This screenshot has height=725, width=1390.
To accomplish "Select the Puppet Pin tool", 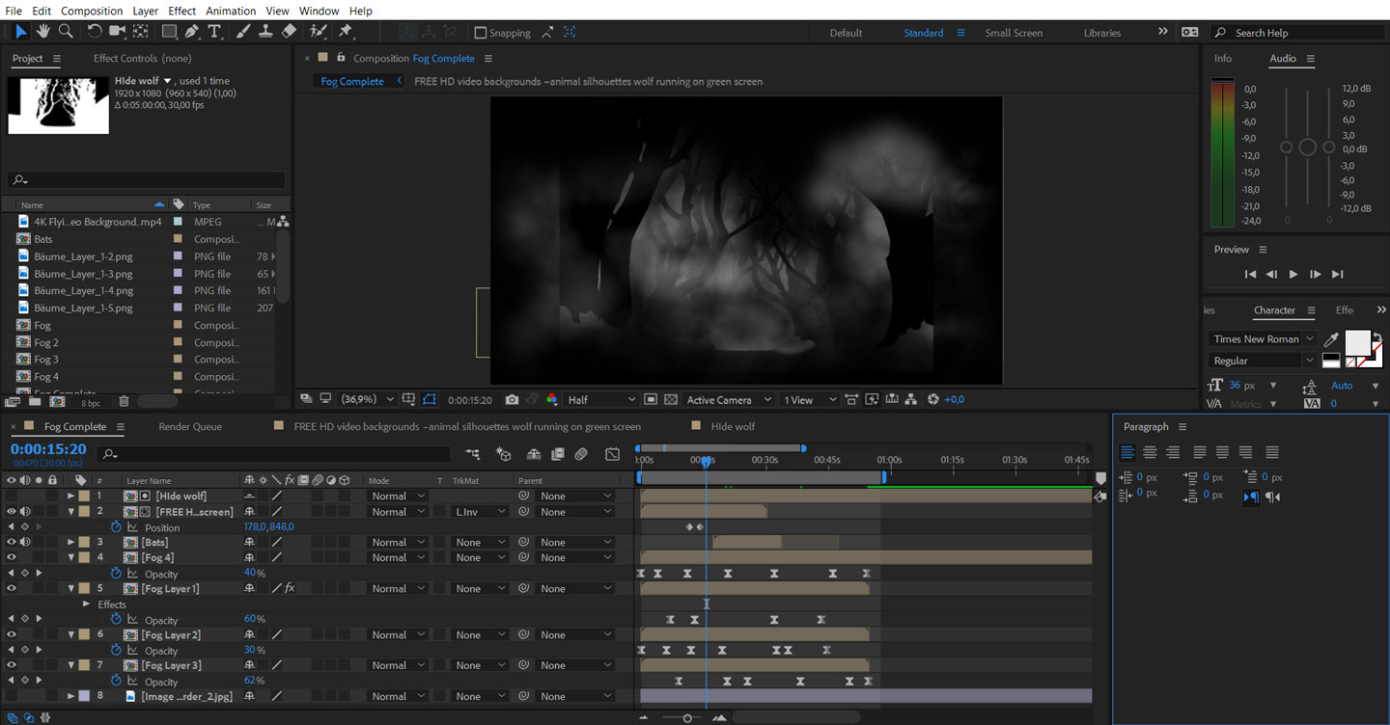I will coord(346,32).
